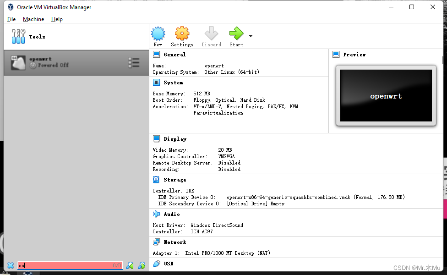Screen dimensions: 447x275
Task: Open the Help menu
Action: pos(57,19)
